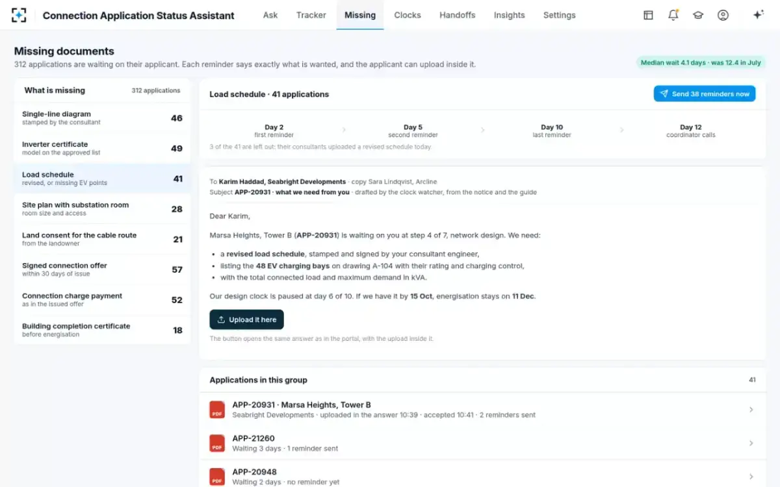This screenshot has height=487, width=780.
Task: Open the user account icon
Action: [x=723, y=15]
